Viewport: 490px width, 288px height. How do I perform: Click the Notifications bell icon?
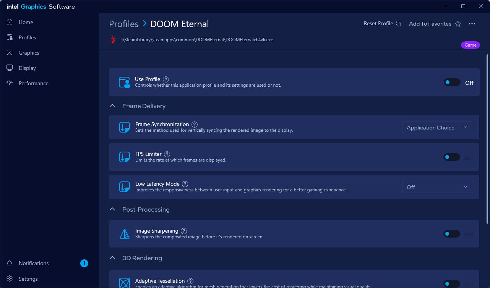[x=10, y=263]
